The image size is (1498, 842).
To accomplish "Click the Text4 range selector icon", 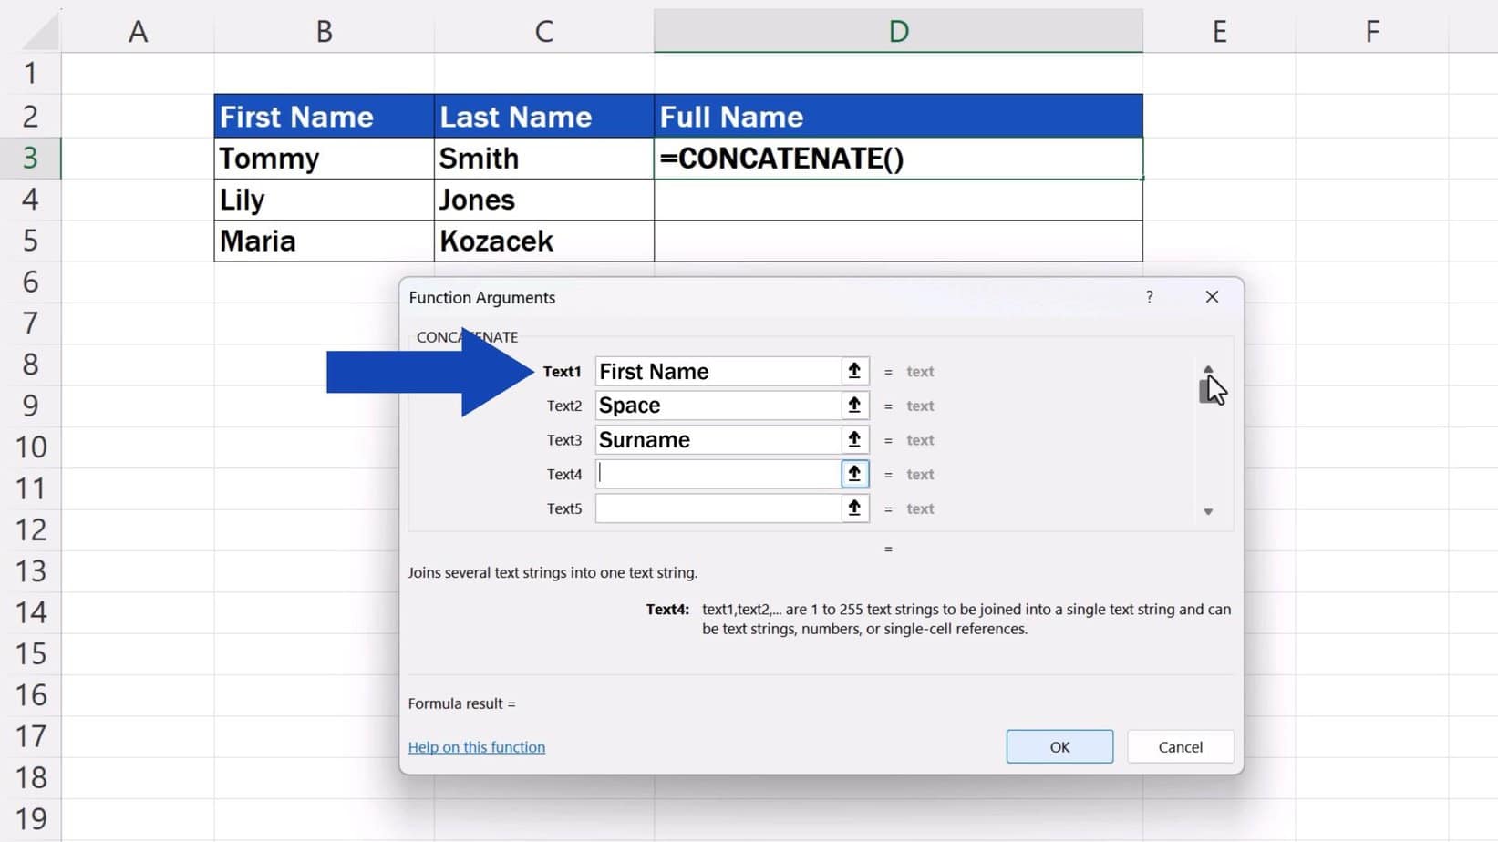I will (853, 474).
